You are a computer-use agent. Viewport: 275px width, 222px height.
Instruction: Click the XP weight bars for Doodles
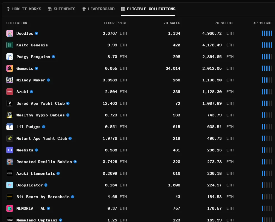click(267, 33)
